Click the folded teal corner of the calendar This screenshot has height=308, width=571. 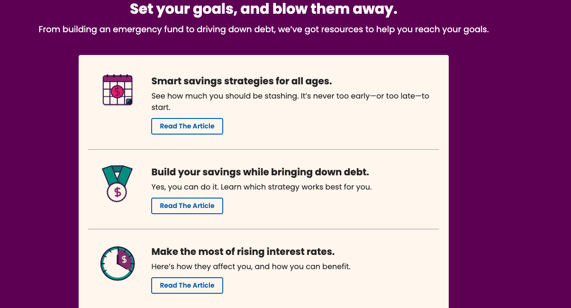[129, 101]
